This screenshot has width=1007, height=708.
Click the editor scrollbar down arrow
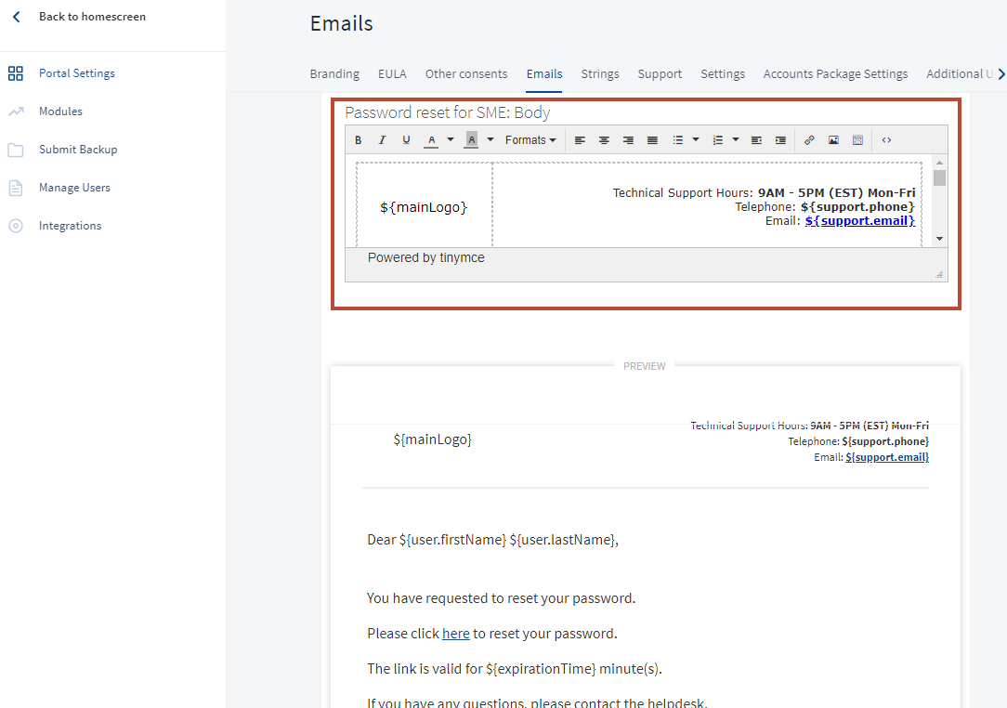[939, 239]
